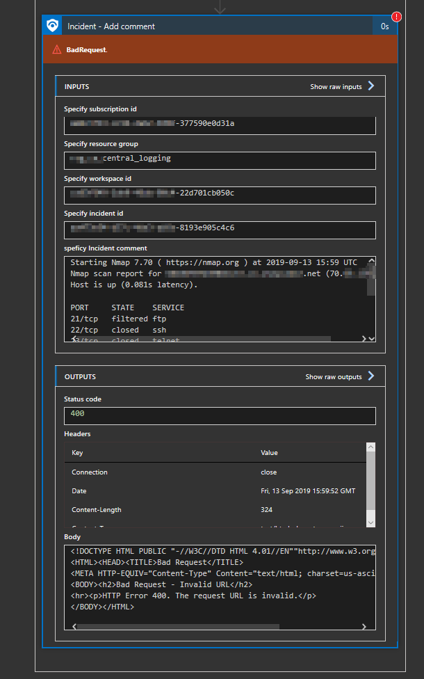The height and width of the screenshot is (679, 424).
Task: Click the comment box horizontal scrollbar
Action: click(204, 338)
